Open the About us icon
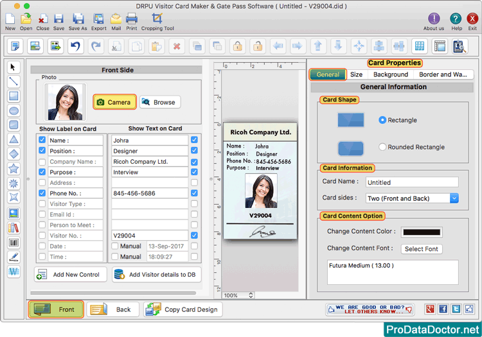482x337 pixels. [x=434, y=19]
